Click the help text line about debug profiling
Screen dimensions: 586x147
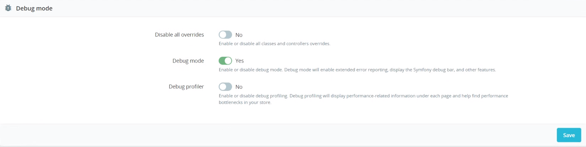pyautogui.click(x=363, y=96)
